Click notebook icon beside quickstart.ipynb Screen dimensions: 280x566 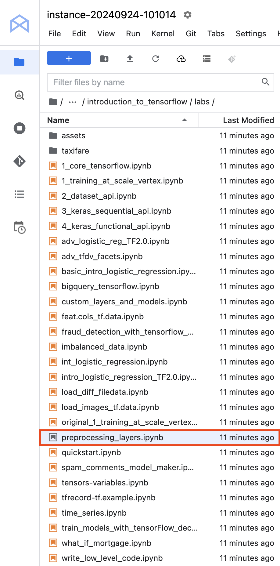pyautogui.click(x=53, y=452)
